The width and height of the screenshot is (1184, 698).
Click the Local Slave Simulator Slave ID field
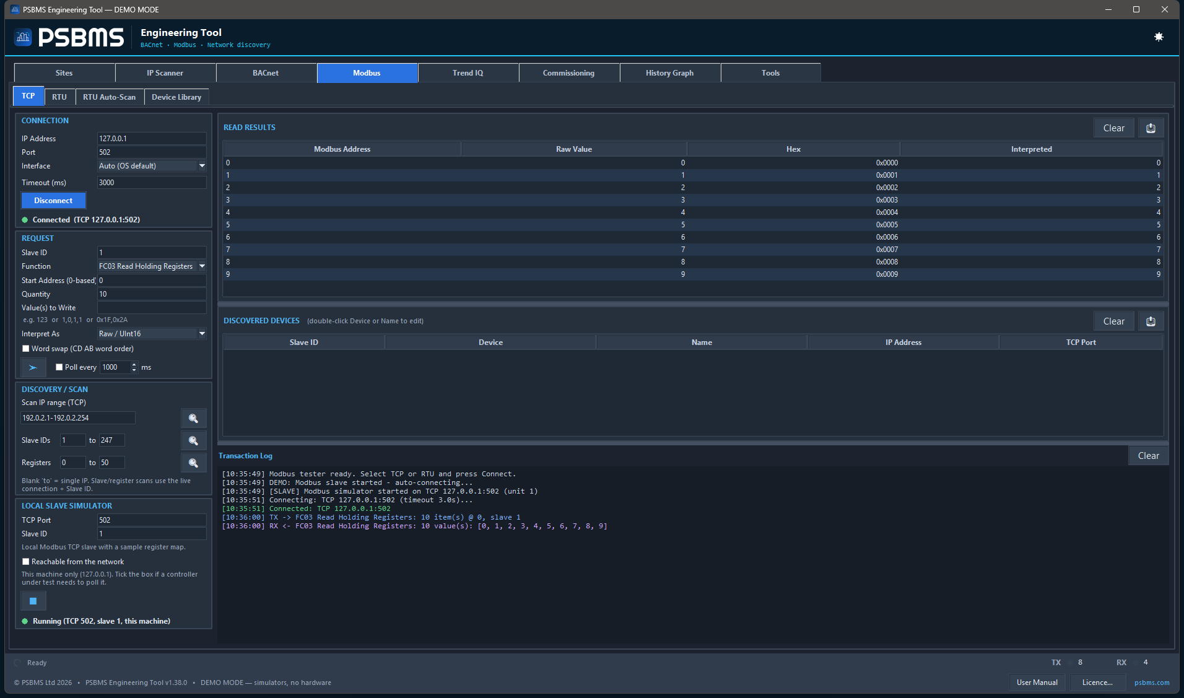[x=152, y=534]
